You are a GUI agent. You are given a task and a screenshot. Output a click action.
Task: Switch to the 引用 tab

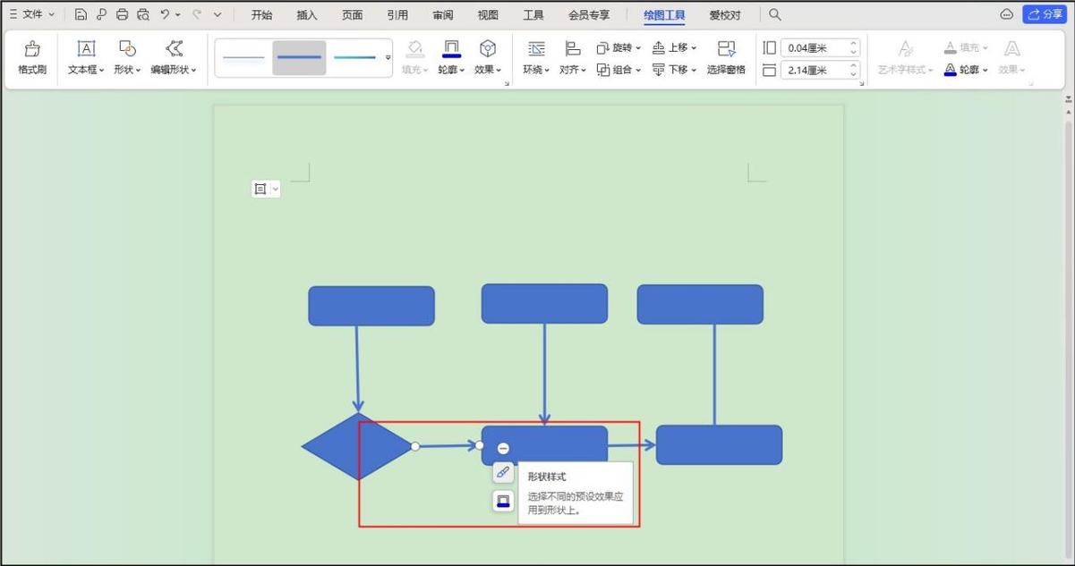[397, 15]
